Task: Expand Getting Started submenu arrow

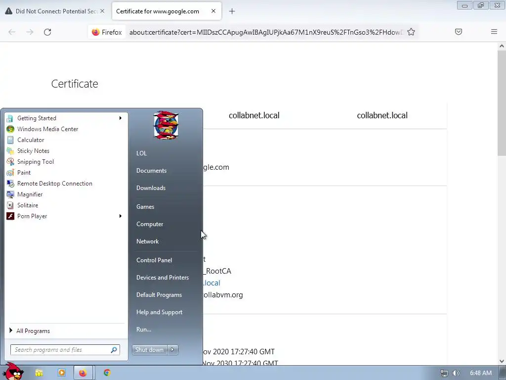Action: coord(121,118)
